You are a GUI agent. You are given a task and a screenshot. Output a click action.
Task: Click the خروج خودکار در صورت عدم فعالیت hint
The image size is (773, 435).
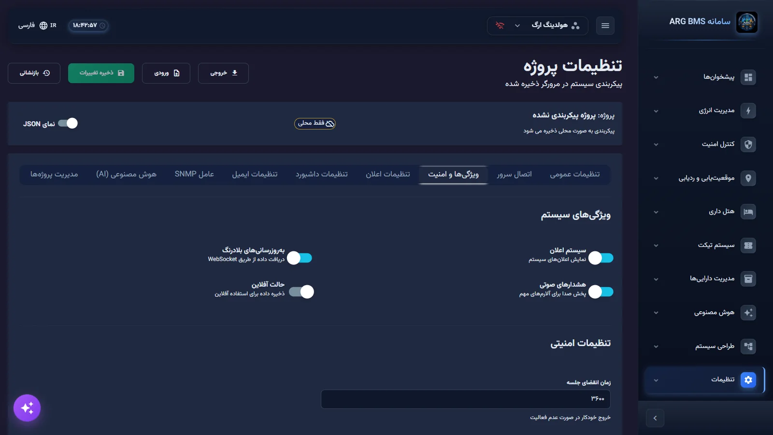[570, 418]
